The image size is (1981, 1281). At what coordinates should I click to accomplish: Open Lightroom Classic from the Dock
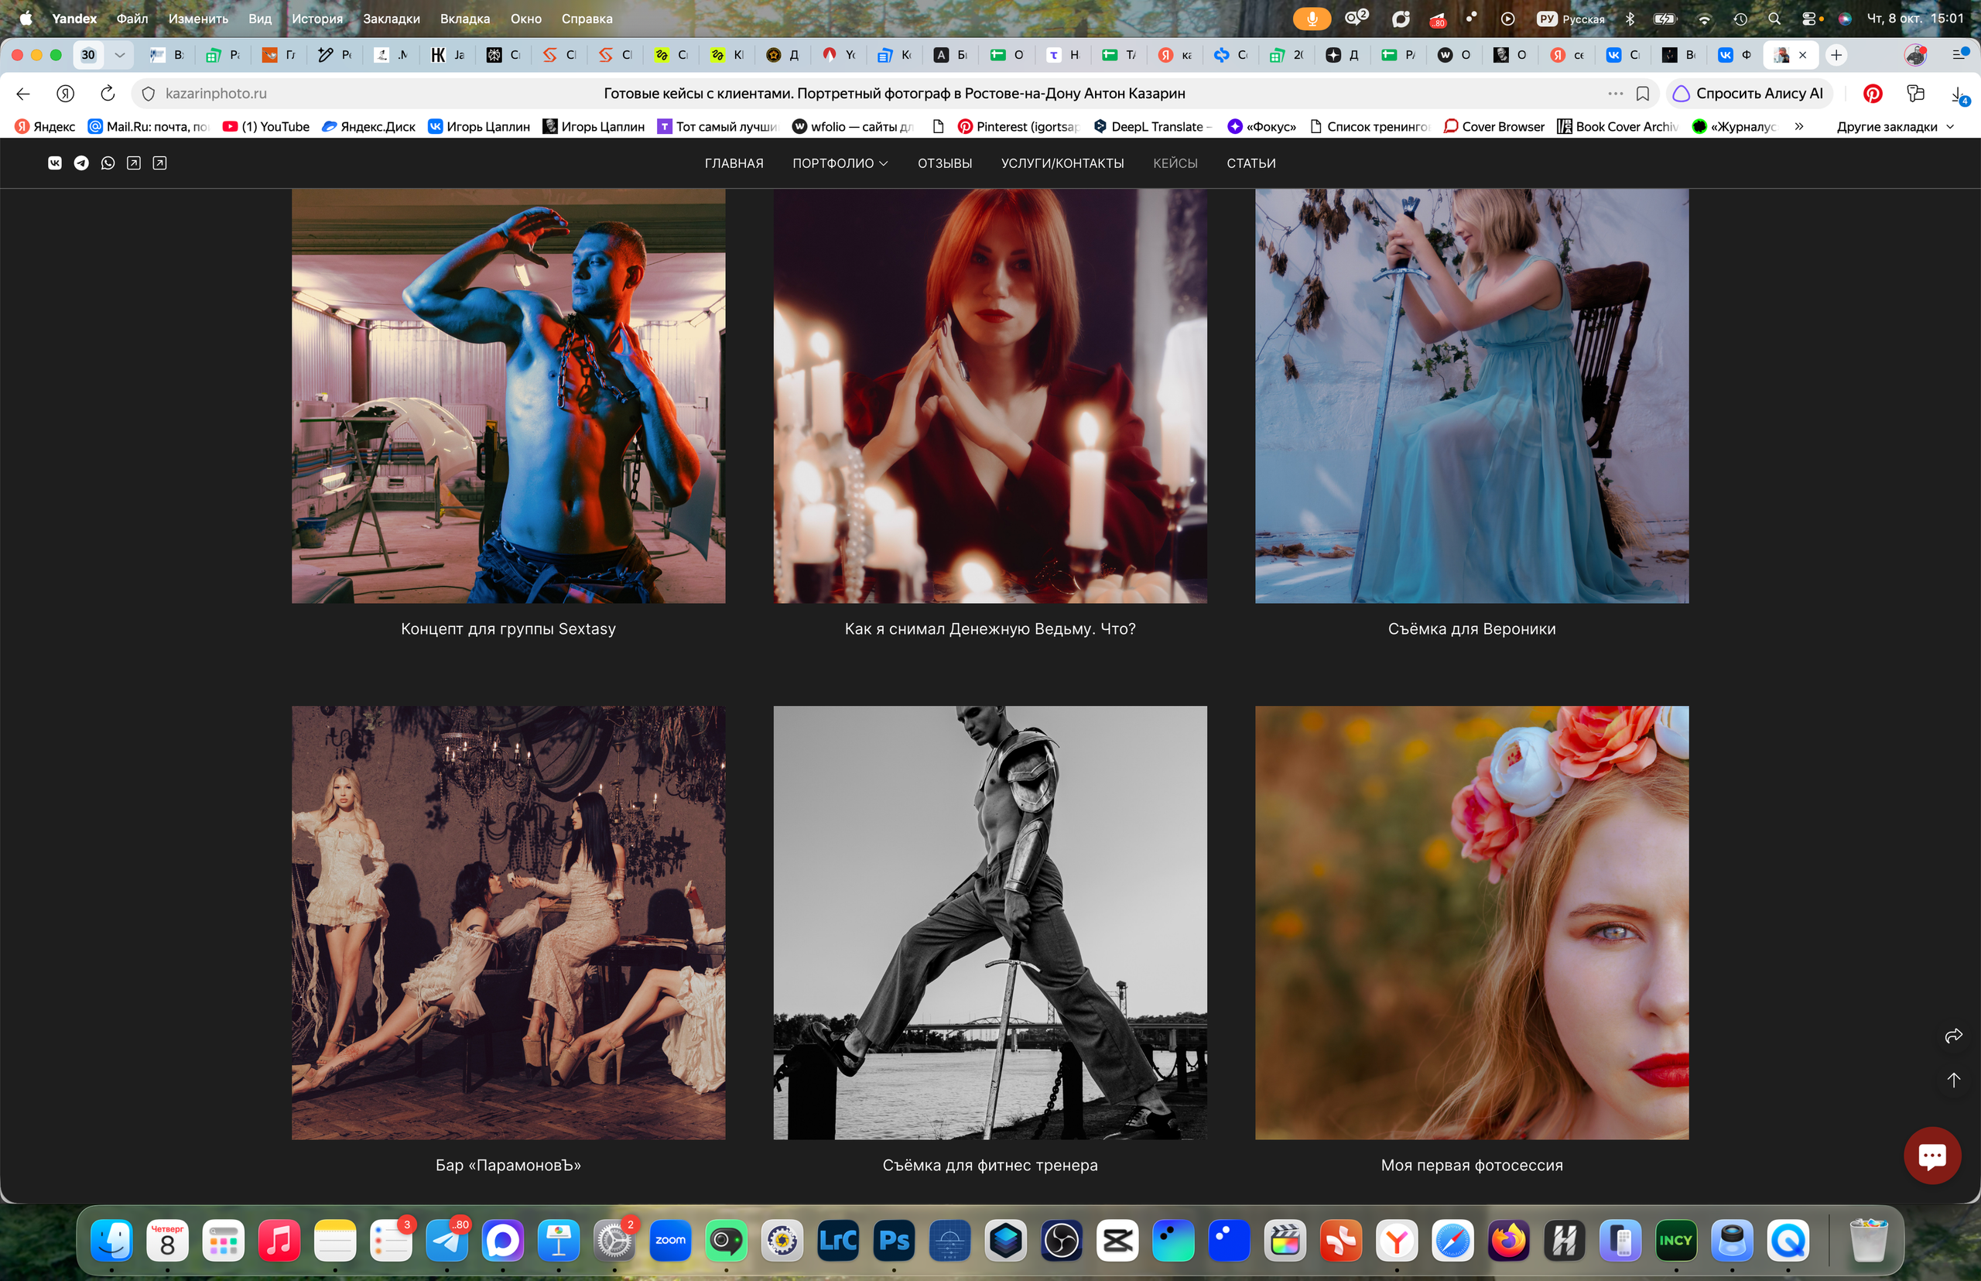[x=838, y=1241]
